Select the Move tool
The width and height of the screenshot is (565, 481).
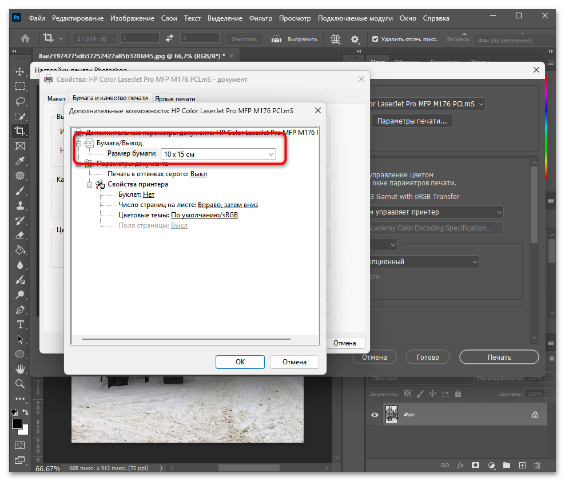point(20,71)
